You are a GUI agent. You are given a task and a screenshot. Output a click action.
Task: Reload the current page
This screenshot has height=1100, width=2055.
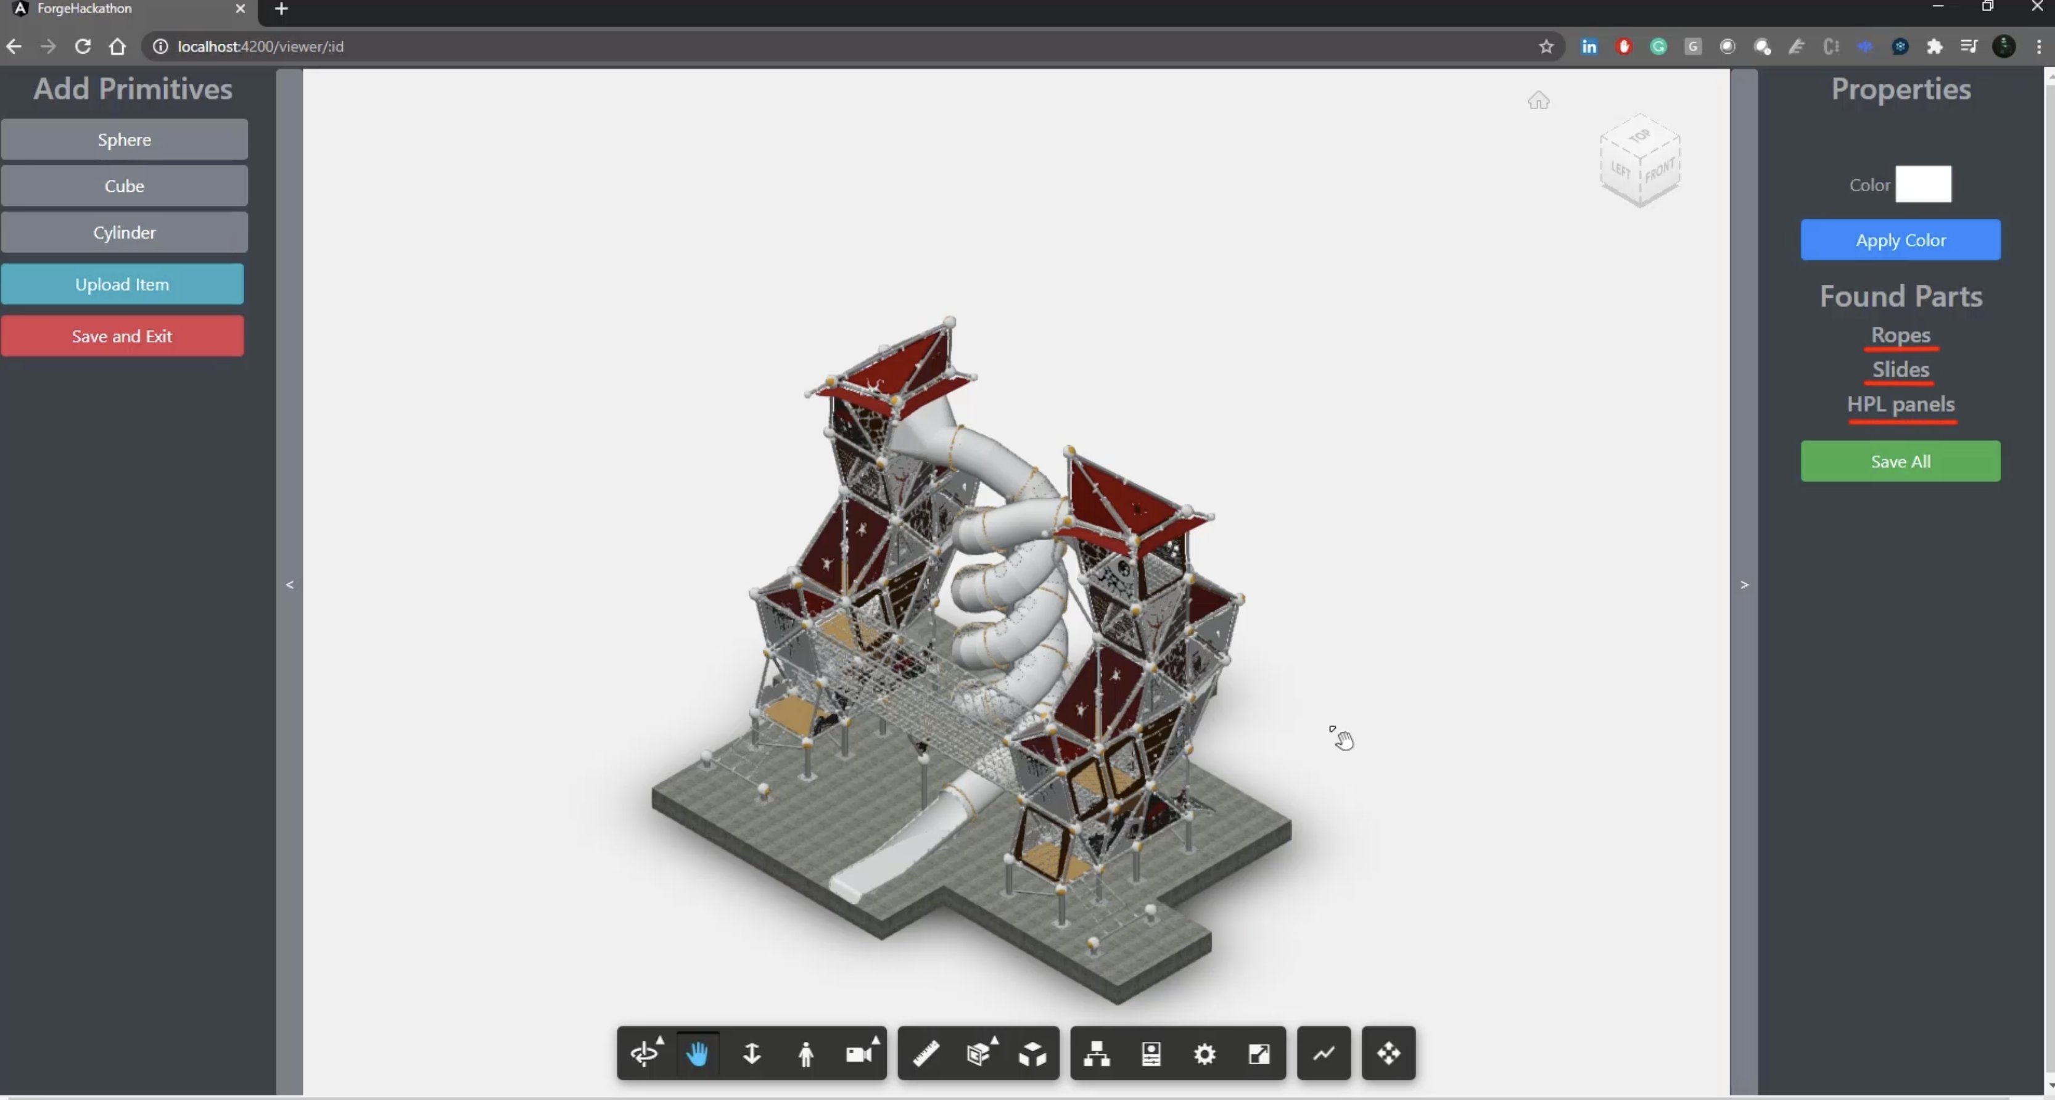82,46
